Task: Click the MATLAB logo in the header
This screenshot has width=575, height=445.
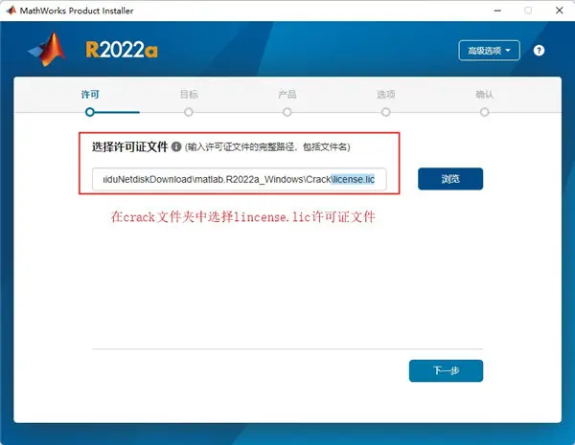Action: point(48,50)
